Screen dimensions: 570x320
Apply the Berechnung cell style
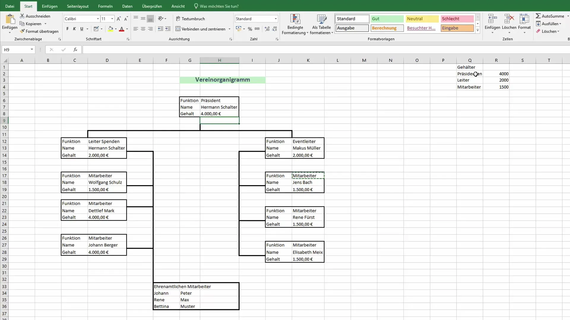[x=387, y=28]
